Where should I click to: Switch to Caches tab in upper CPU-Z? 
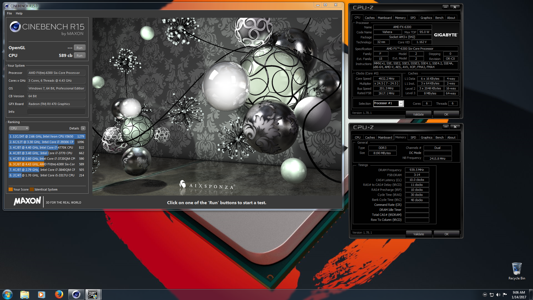pyautogui.click(x=369, y=18)
